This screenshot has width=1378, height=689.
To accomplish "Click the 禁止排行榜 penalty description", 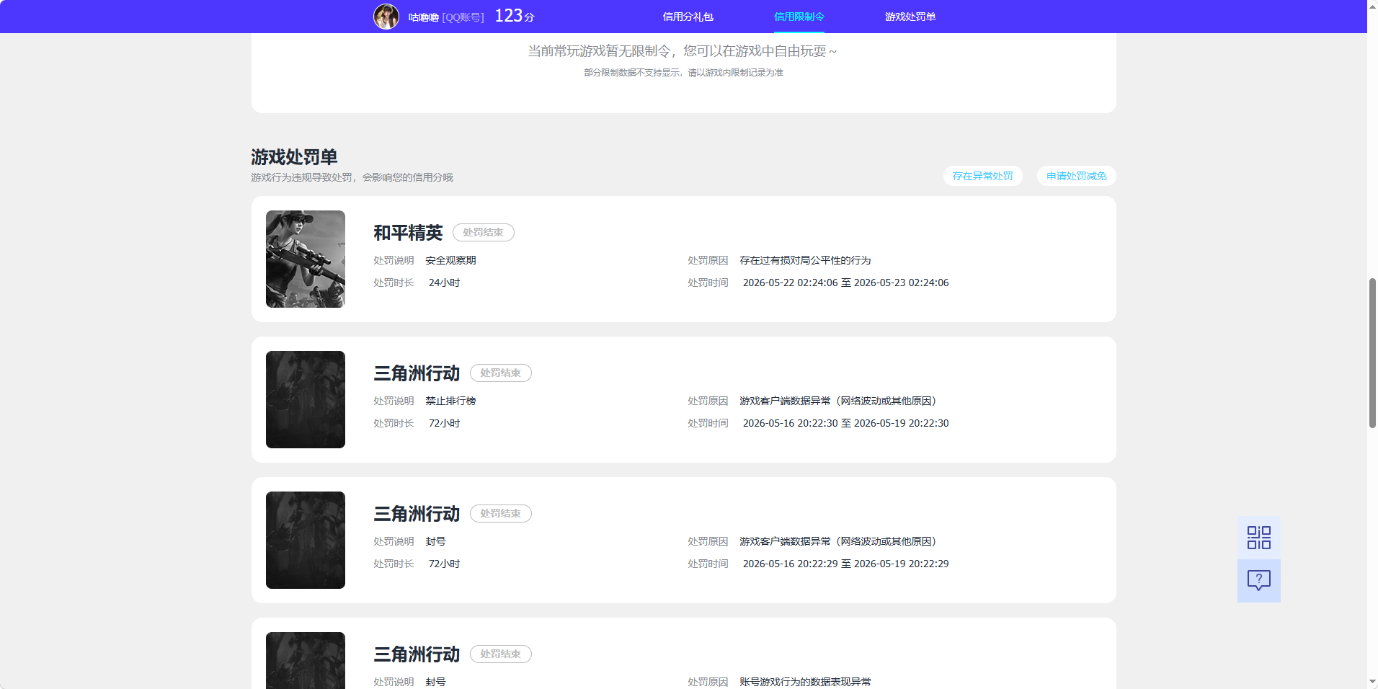I will pos(450,401).
